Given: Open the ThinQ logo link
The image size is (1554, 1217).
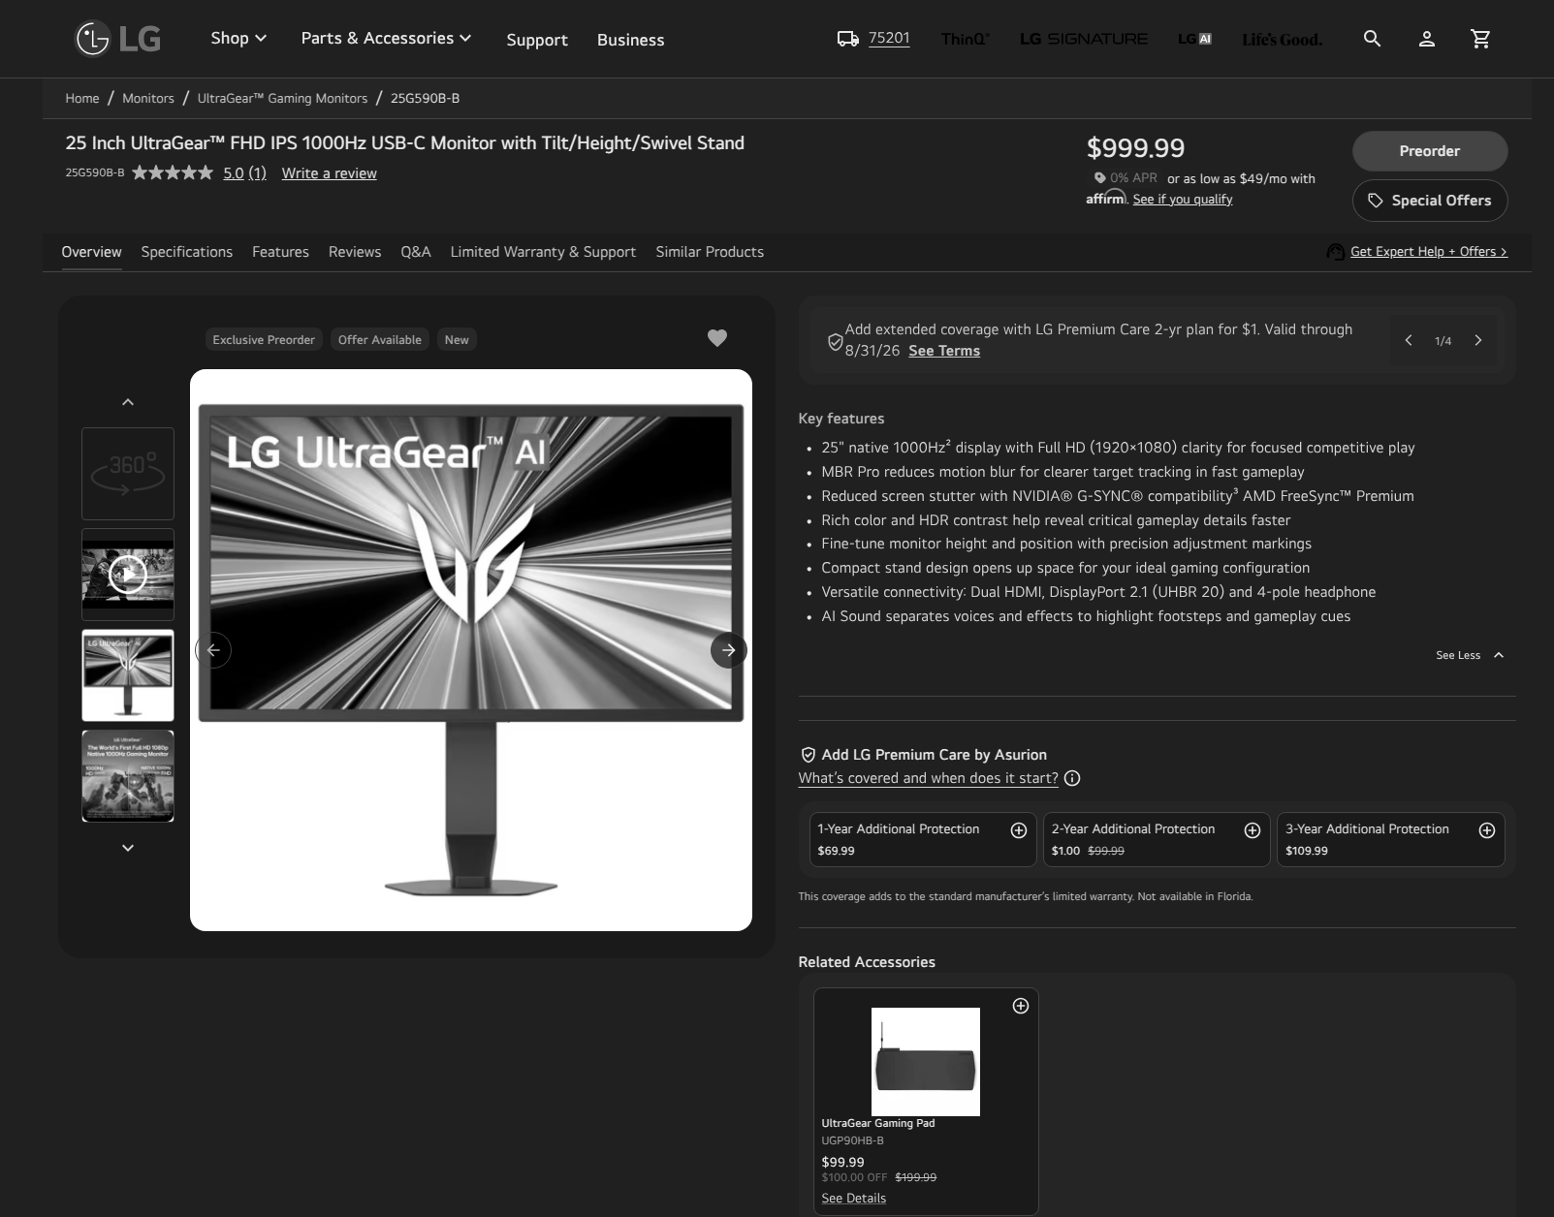Looking at the screenshot, I should point(965,39).
